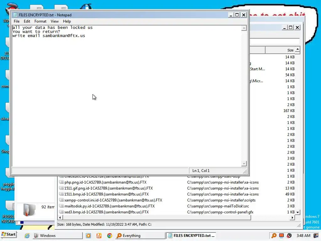Viewport: 321px width, 241px height.
Task: Click the Notepad title bar document icon
Action: [x=15, y=15]
